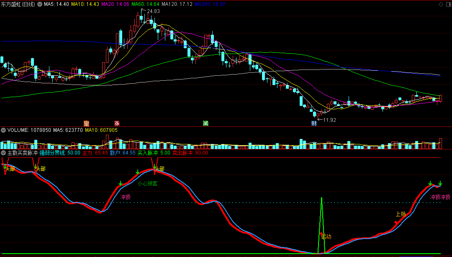Click the 强弱分界线: 50.00 label

pyautogui.click(x=60, y=153)
